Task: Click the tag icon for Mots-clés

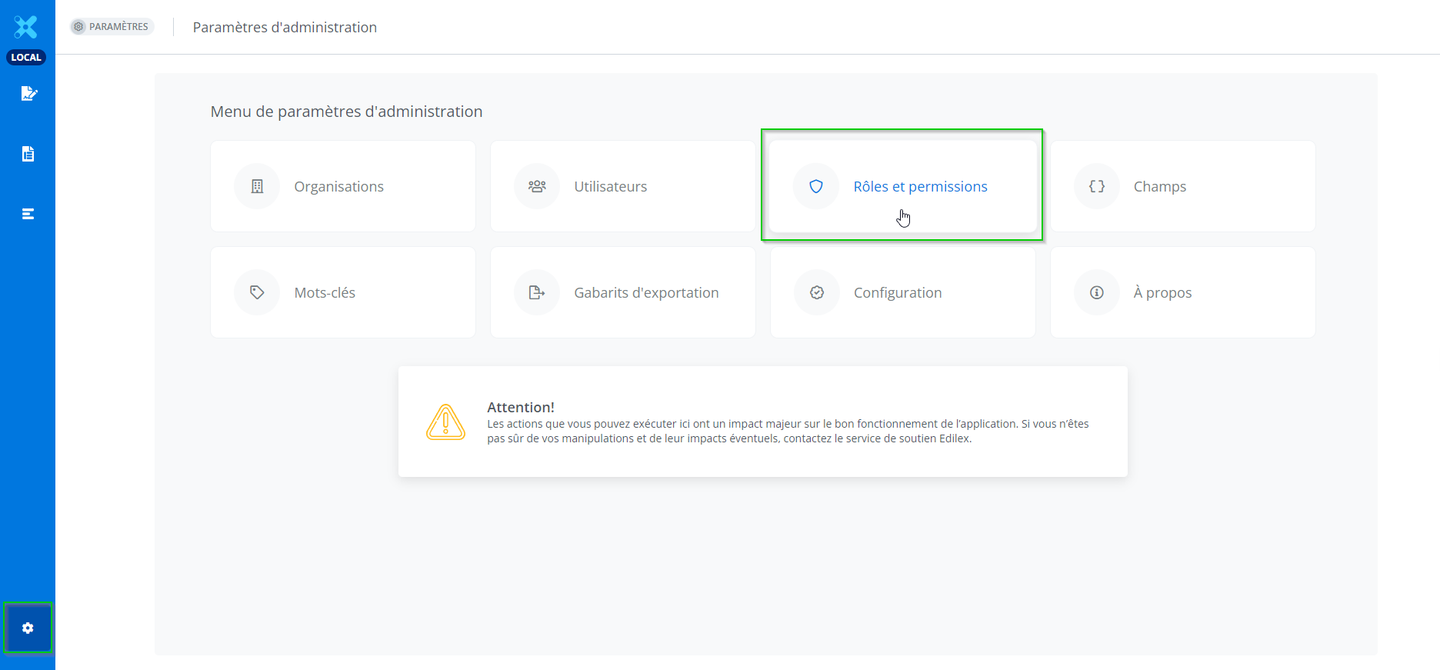Action: 257,292
